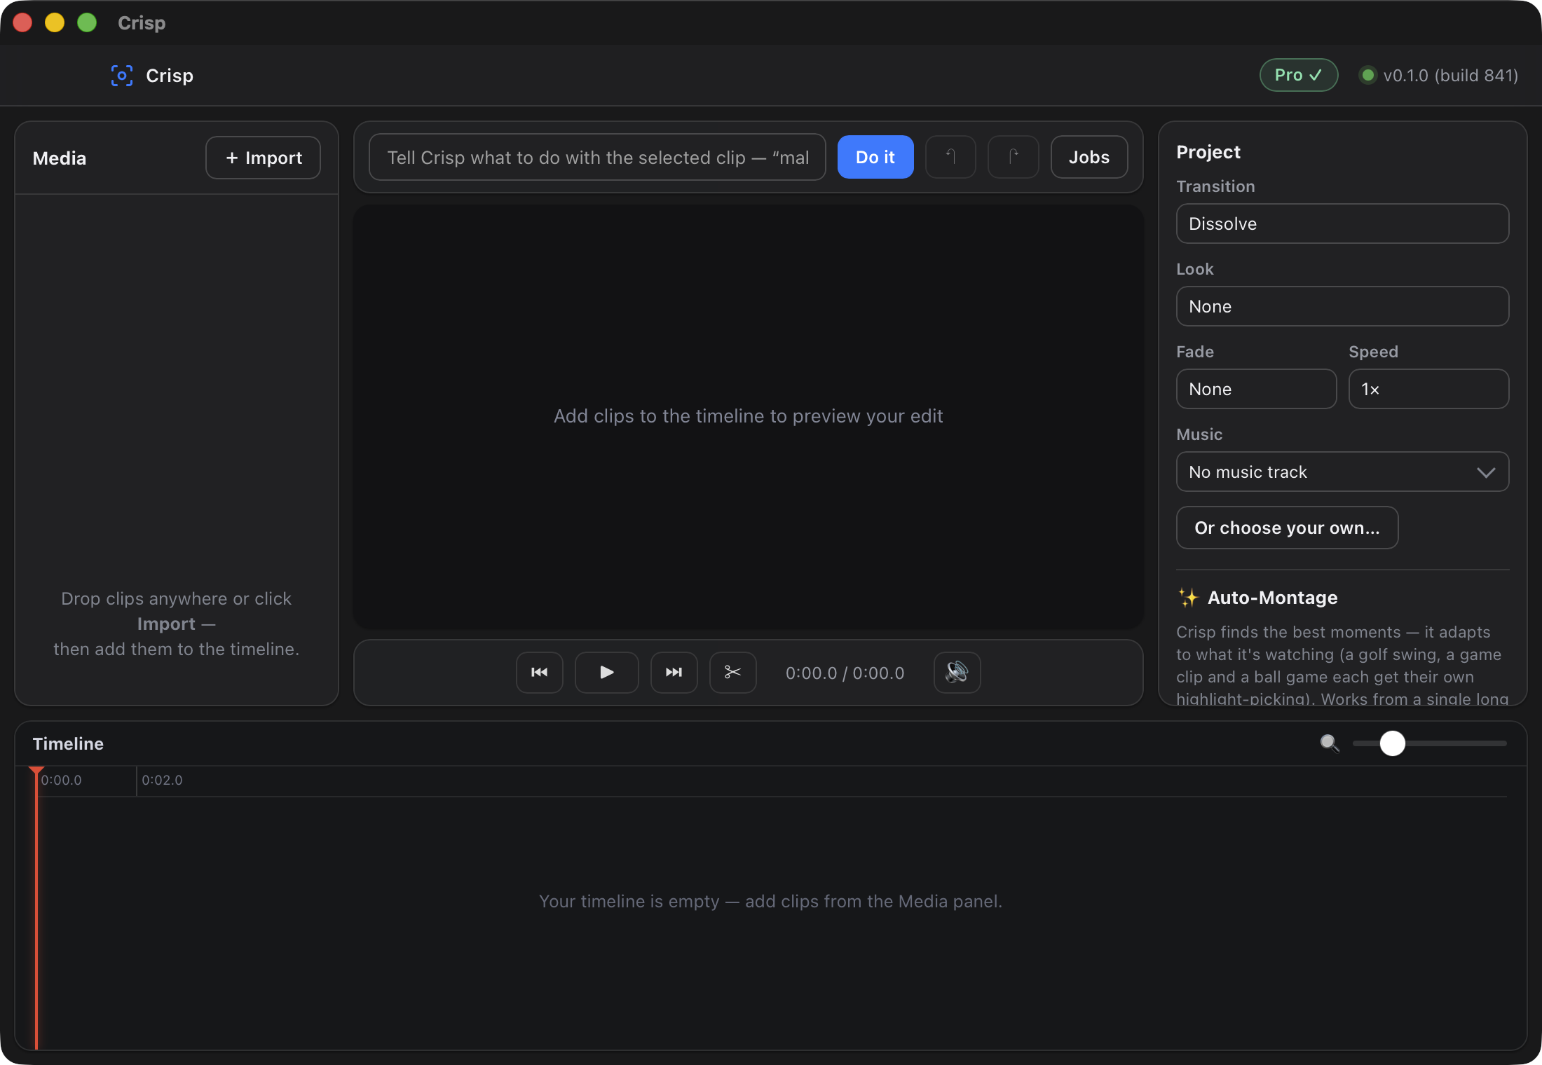
Task: Click the Timeline panel heading
Action: click(68, 743)
